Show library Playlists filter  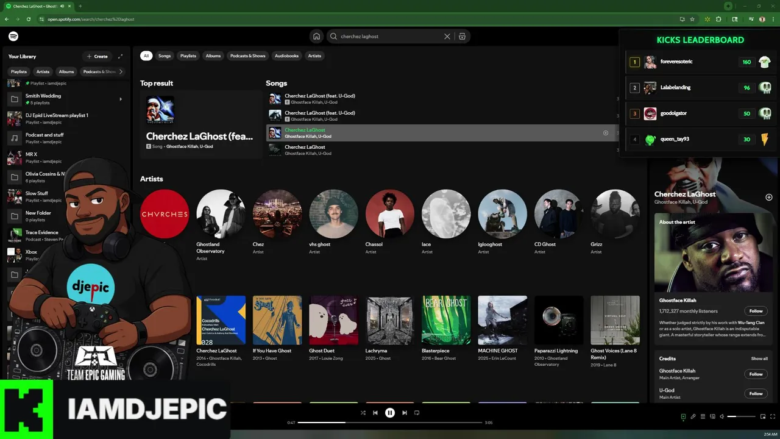pos(19,72)
